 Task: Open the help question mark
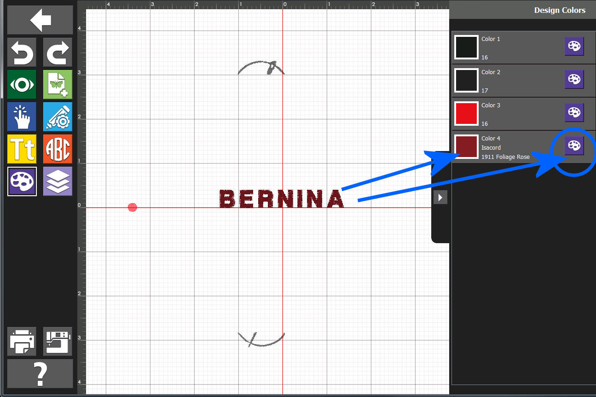[40, 374]
